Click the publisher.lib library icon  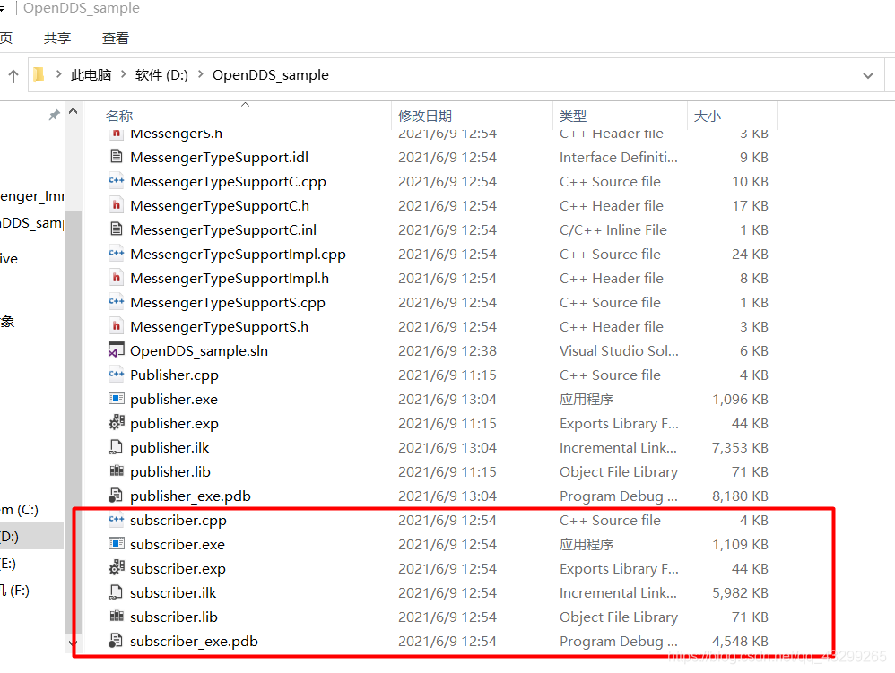[x=117, y=471]
